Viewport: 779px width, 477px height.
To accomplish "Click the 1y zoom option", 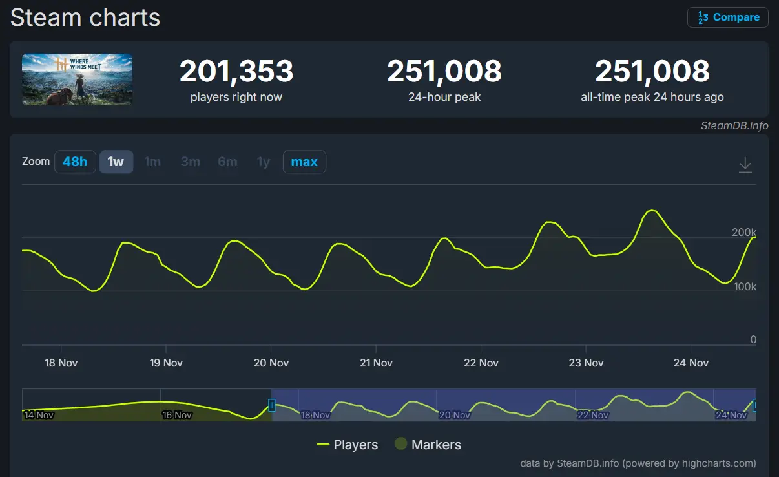I will [x=264, y=162].
